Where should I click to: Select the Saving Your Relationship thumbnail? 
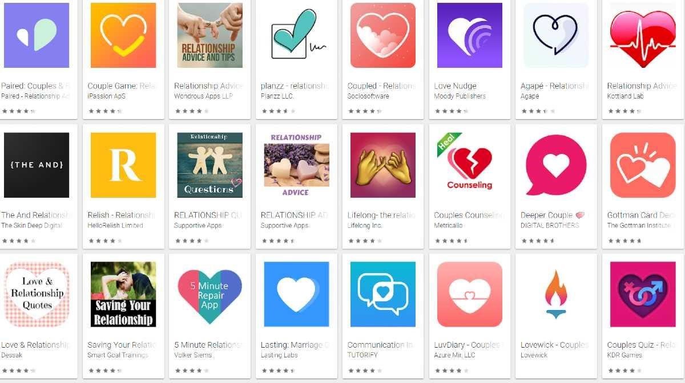click(123, 295)
